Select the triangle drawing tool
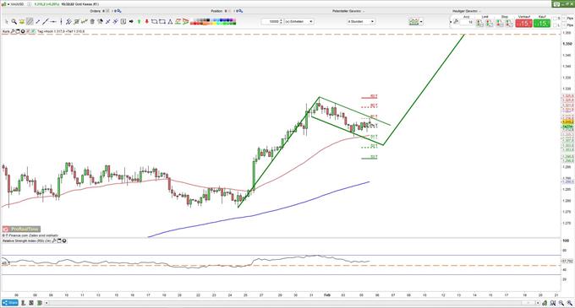575x308 pixels. pyautogui.click(x=170, y=22)
